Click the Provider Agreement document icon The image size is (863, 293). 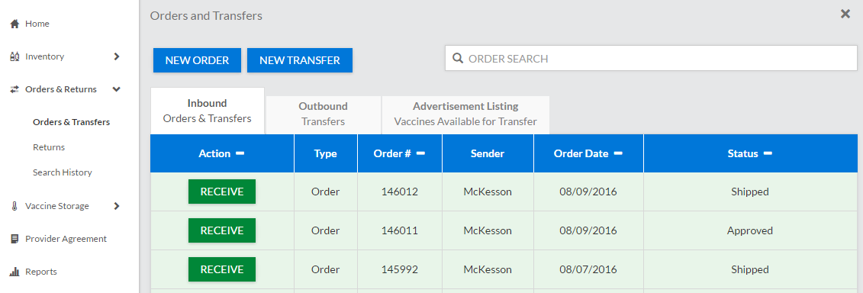pos(14,239)
